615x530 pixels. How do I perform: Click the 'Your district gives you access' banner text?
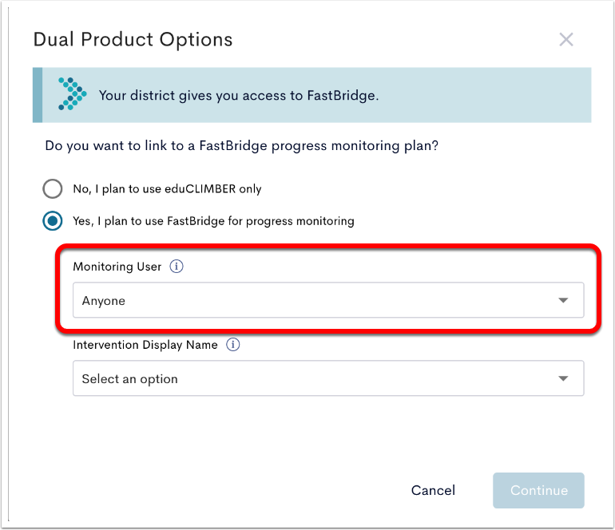click(239, 96)
